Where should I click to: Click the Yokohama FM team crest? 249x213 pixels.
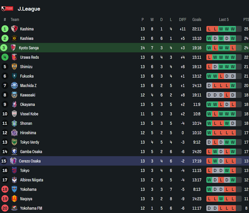point(14,208)
